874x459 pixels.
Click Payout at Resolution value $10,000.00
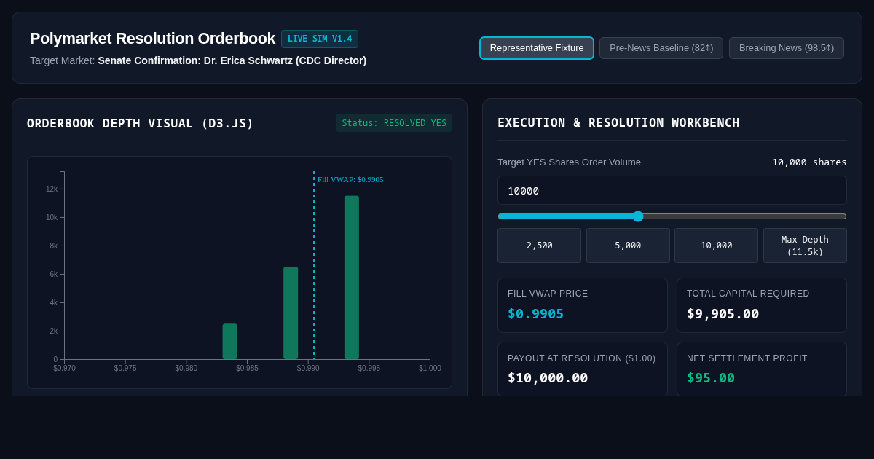pyautogui.click(x=548, y=378)
